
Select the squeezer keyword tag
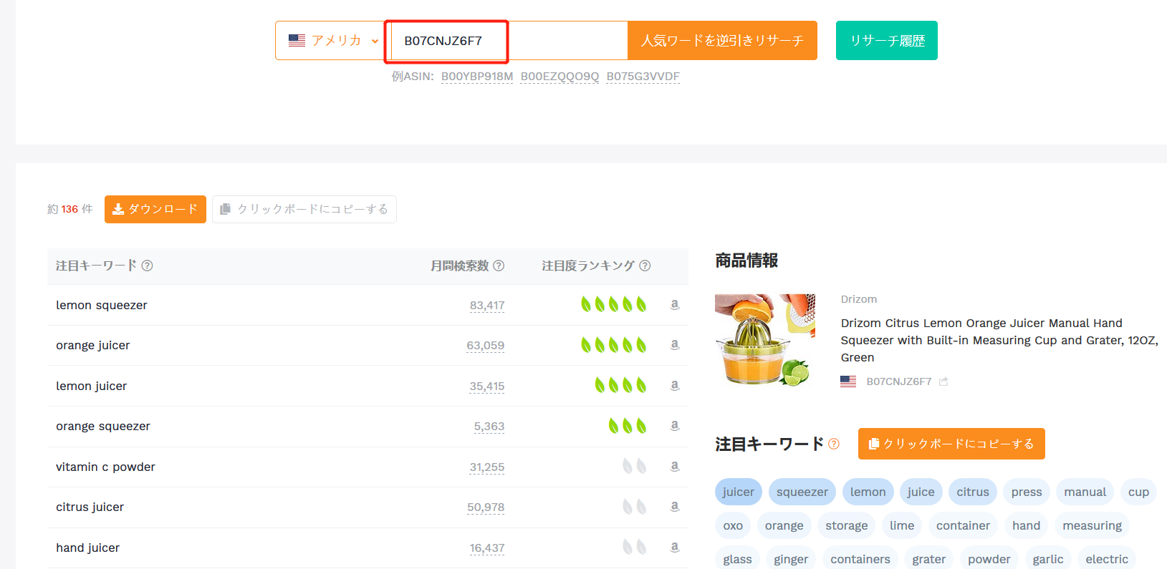802,492
